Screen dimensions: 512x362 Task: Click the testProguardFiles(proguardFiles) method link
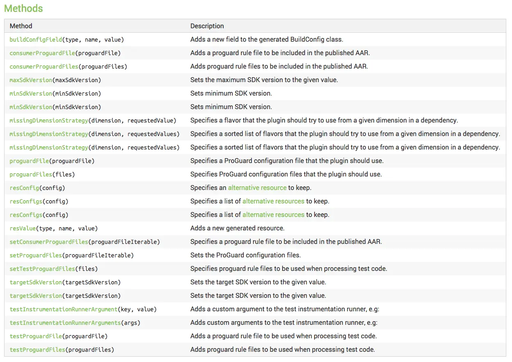pyautogui.click(x=37, y=350)
